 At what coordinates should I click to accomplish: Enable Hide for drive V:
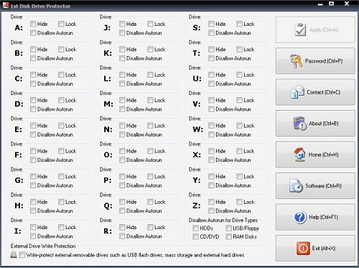(211, 100)
